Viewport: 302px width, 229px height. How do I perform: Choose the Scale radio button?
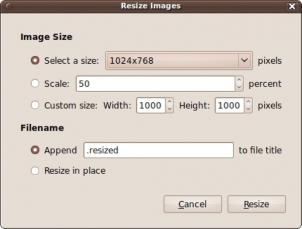click(35, 83)
